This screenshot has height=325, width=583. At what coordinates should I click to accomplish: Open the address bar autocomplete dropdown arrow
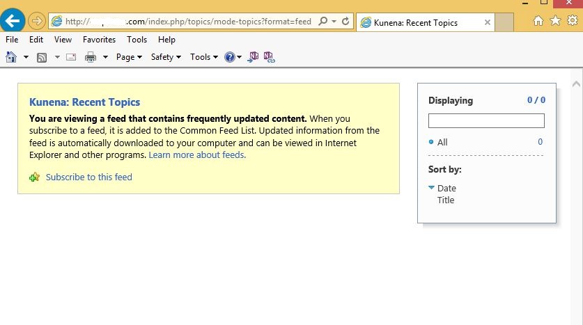(334, 22)
